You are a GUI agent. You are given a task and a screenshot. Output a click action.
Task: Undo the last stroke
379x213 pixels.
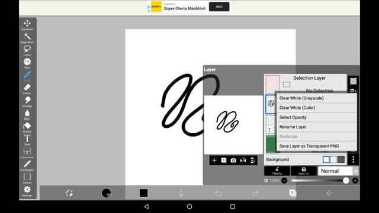click(x=218, y=193)
